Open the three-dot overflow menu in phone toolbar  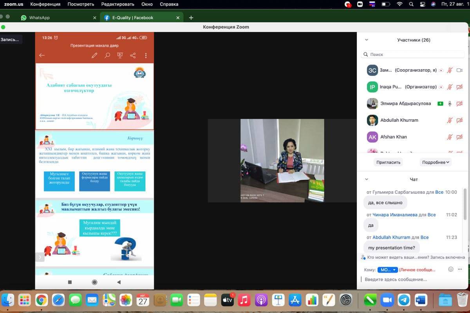tap(146, 56)
